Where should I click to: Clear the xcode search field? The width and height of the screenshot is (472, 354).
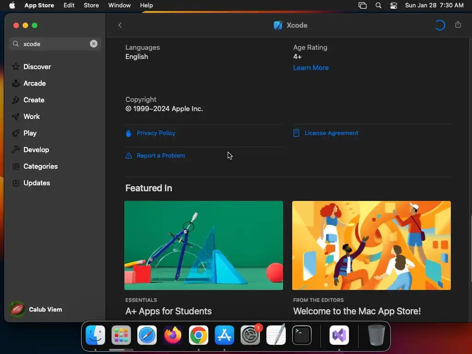tap(94, 44)
